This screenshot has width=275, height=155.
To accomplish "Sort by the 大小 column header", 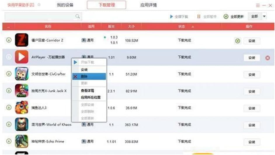I will coord(131,27).
